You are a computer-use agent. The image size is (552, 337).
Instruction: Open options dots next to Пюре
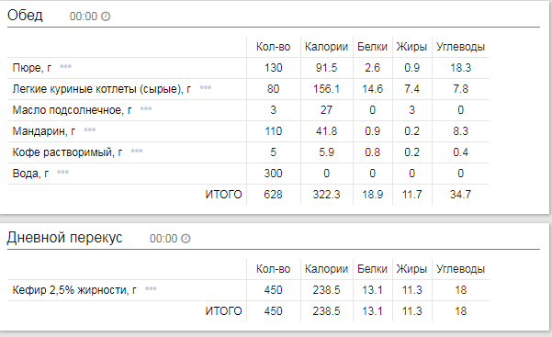click(65, 66)
